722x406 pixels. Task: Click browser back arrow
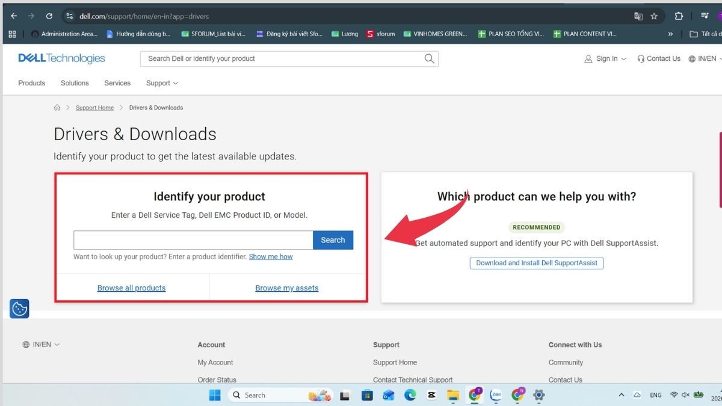[x=14, y=16]
